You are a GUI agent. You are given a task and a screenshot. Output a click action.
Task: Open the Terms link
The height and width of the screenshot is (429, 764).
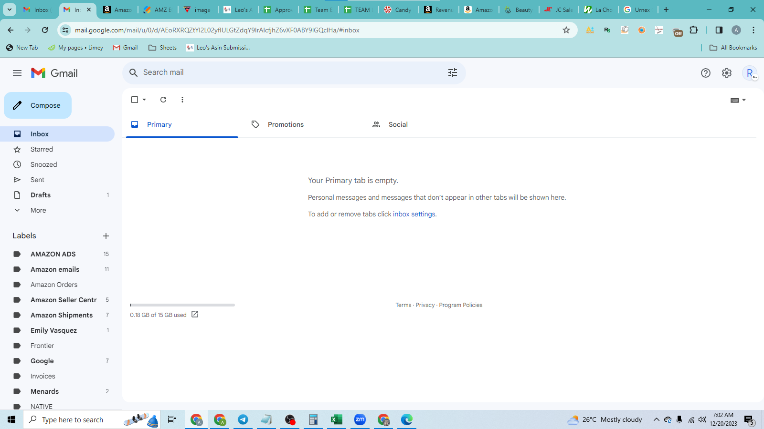pyautogui.click(x=403, y=305)
